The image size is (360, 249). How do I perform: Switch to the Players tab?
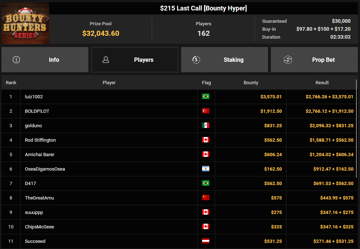click(135, 60)
